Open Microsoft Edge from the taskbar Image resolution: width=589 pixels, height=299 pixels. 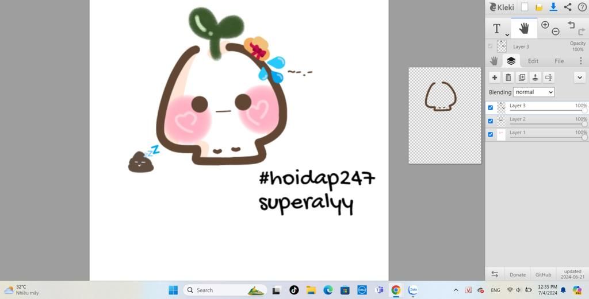(x=328, y=290)
